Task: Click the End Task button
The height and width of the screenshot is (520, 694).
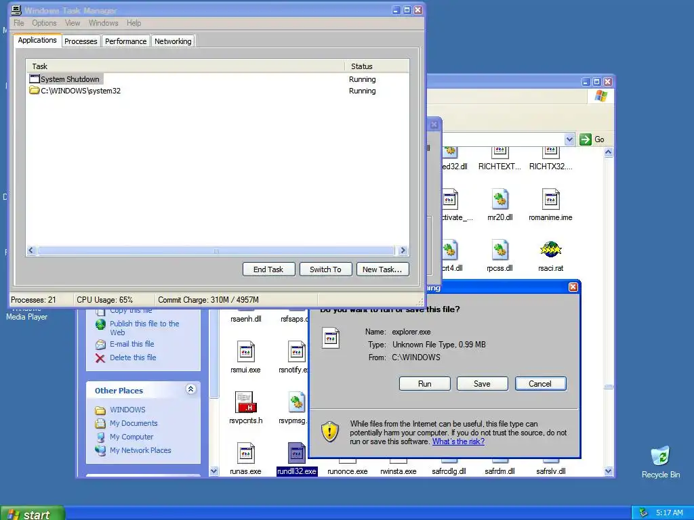Action: tap(268, 269)
